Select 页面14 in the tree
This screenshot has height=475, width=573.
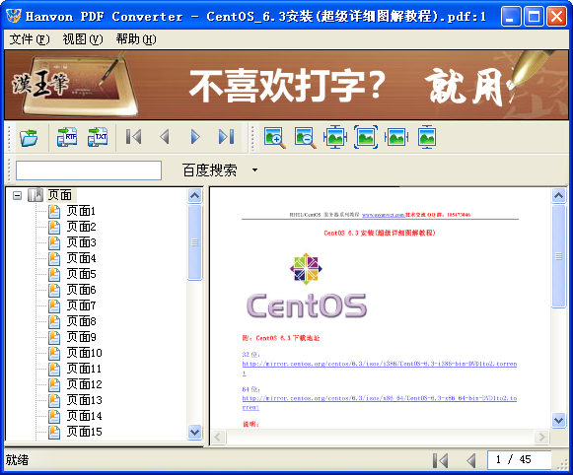click(85, 416)
